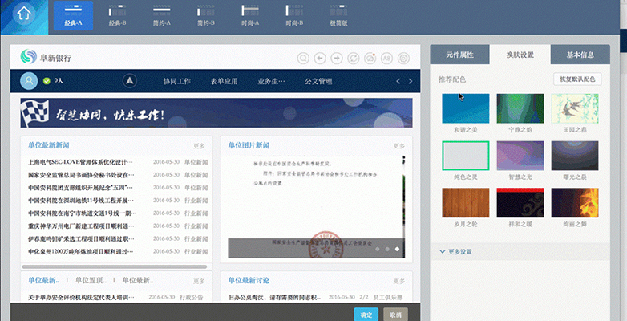The width and height of the screenshot is (627, 321).
Task: Click the green online status indicator
Action: 47,81
